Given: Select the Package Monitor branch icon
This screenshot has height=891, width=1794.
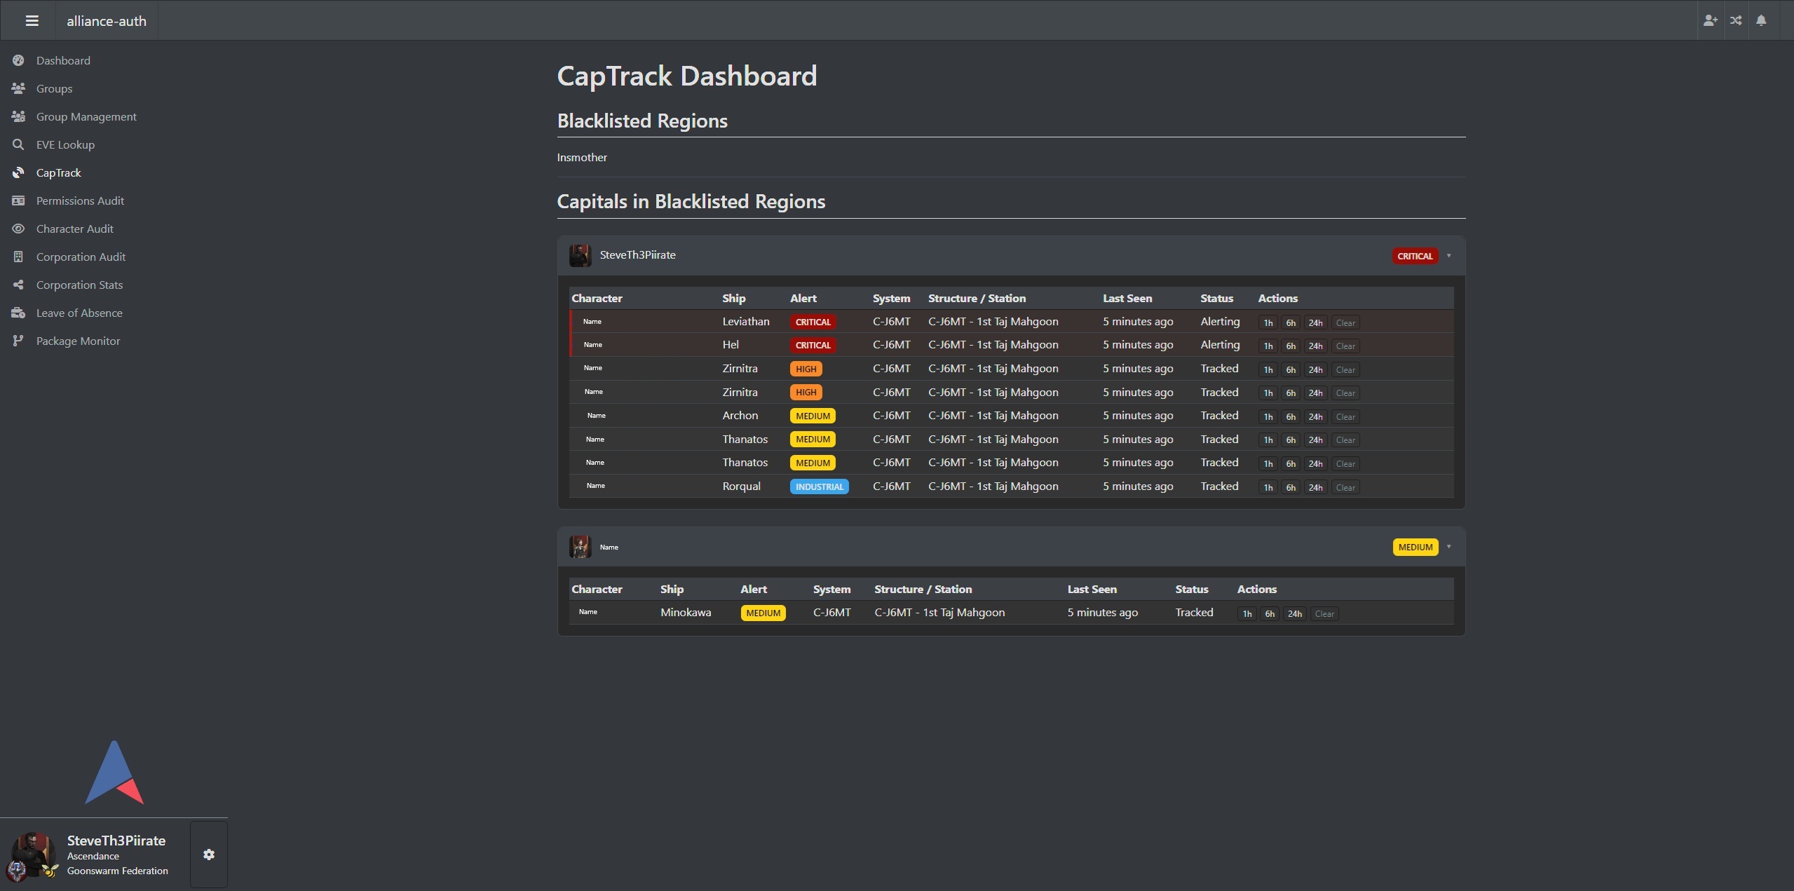Looking at the screenshot, I should pos(18,341).
